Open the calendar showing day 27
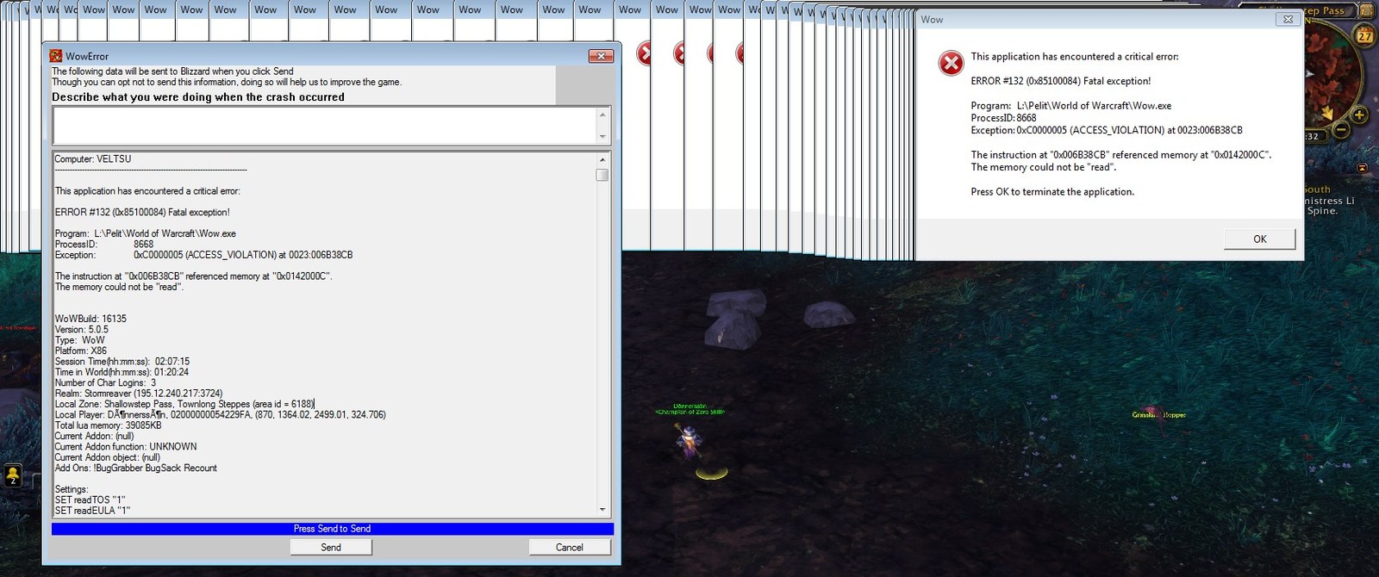1379x577 pixels. point(1365,35)
